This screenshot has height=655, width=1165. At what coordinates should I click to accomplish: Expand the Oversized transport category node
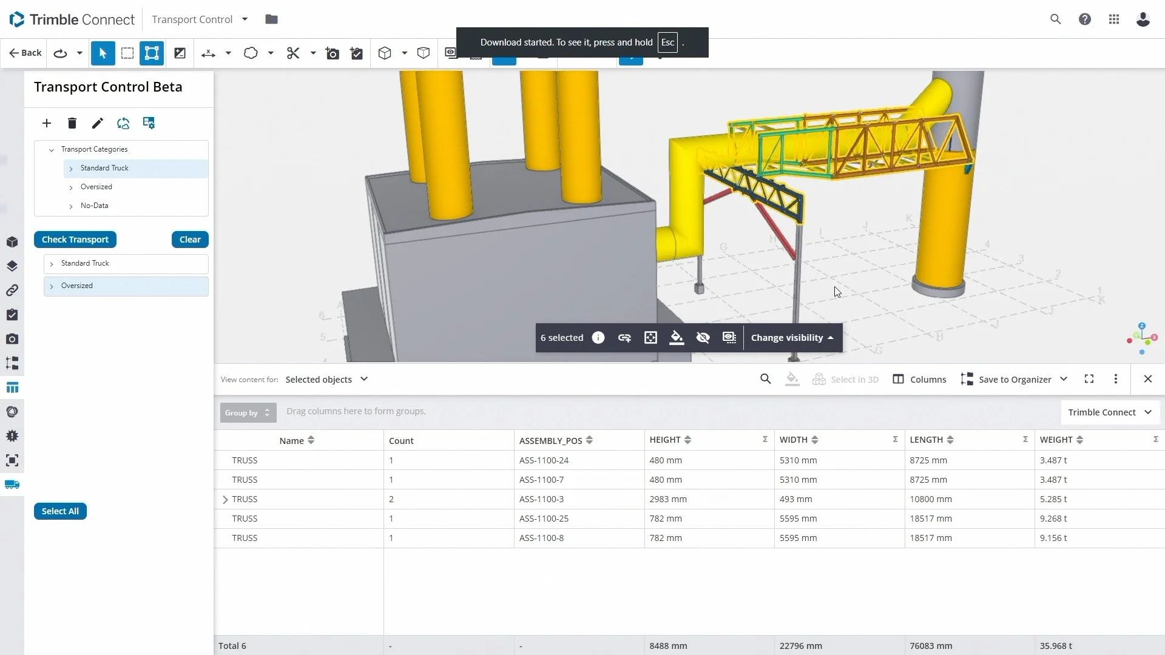pyautogui.click(x=71, y=187)
